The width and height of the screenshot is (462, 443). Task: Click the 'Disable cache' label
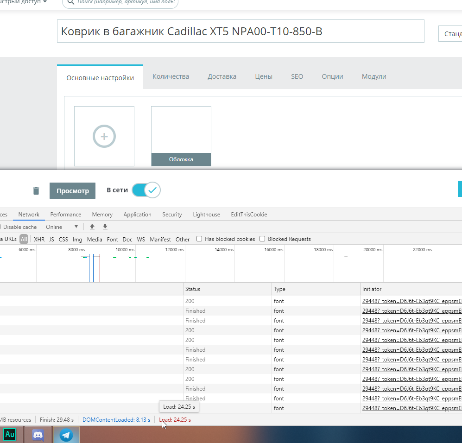point(20,227)
